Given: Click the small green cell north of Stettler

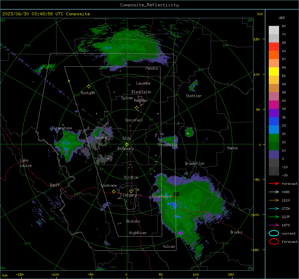Looking at the screenshot, I should (x=194, y=86).
